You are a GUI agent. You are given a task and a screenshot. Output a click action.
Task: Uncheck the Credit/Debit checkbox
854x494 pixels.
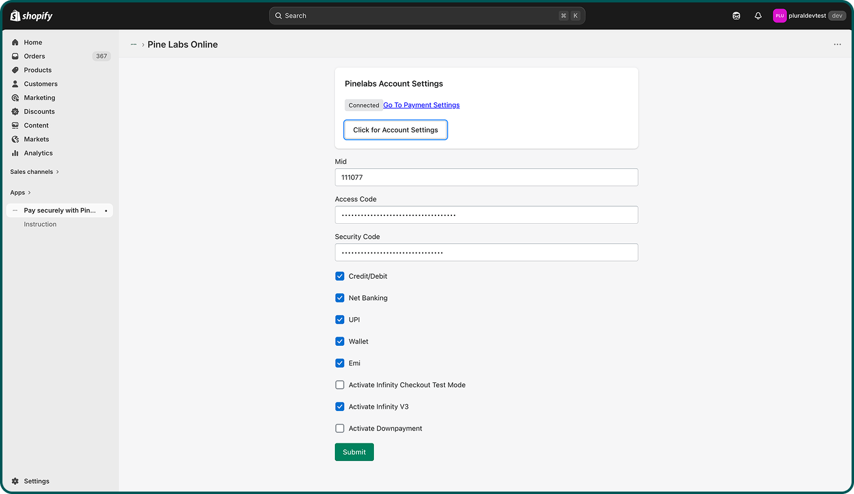340,276
